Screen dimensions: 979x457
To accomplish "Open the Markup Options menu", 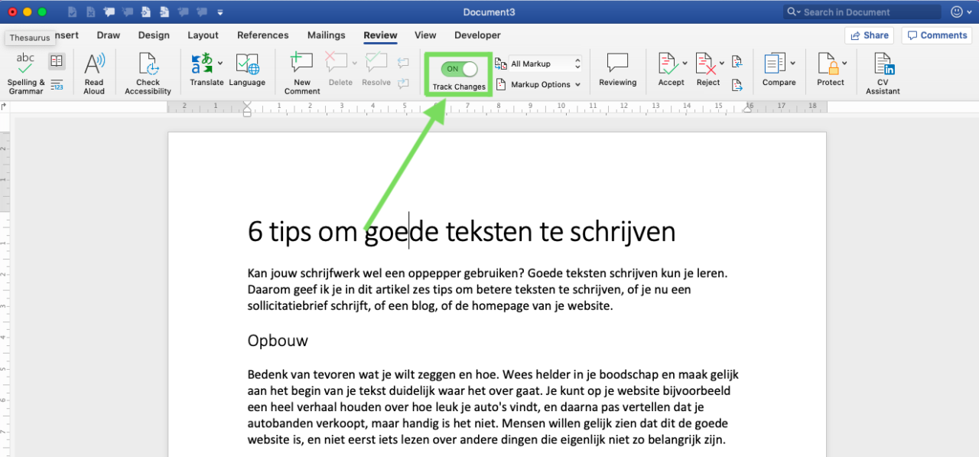I will pyautogui.click(x=539, y=84).
